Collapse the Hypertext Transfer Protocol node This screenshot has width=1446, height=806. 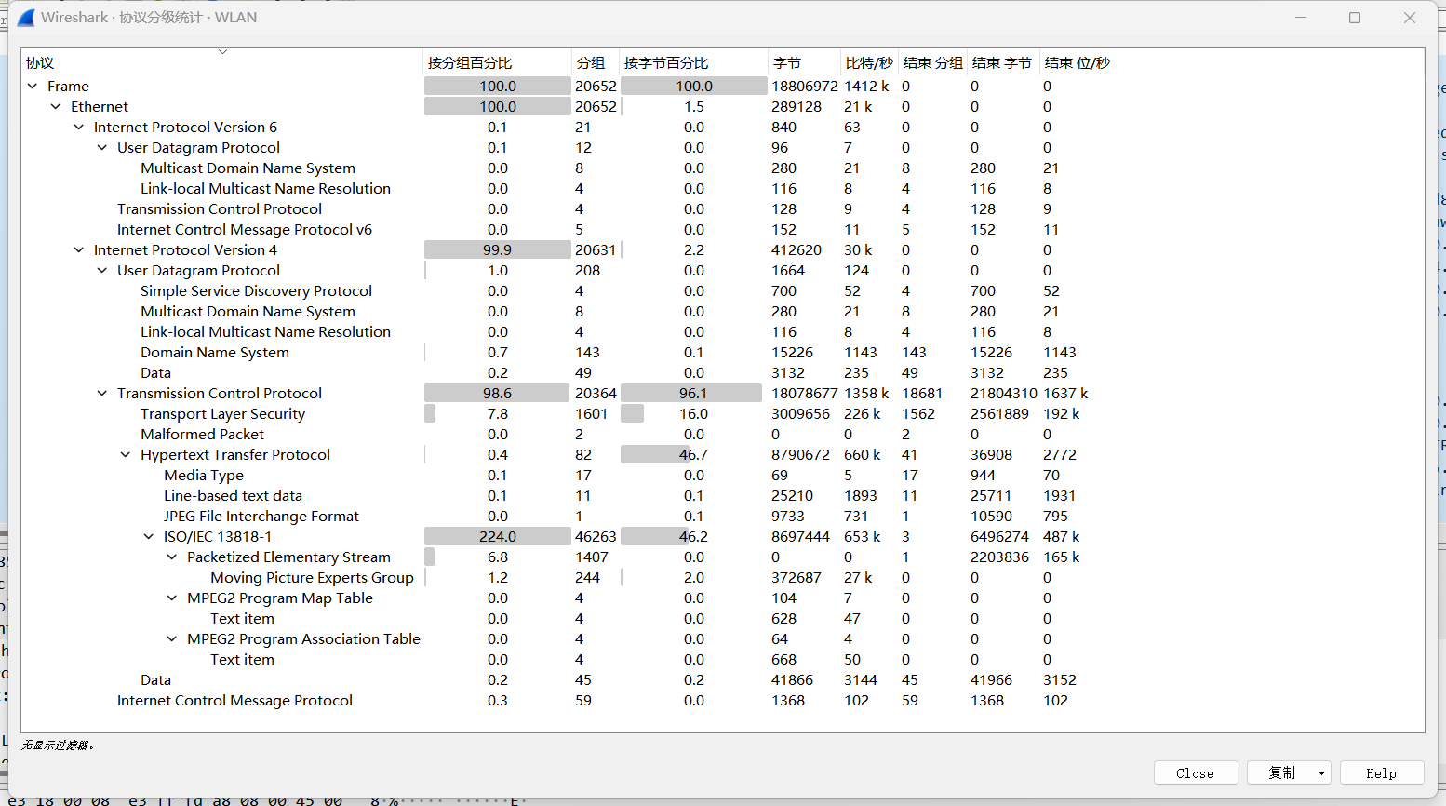(126, 455)
